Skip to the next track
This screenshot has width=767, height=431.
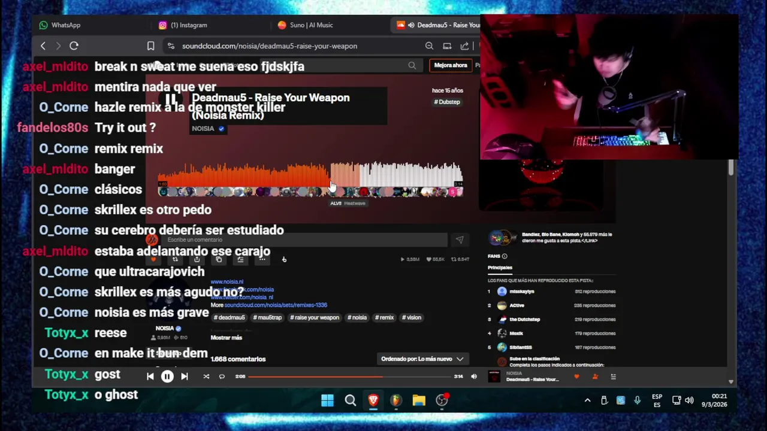pyautogui.click(x=185, y=377)
